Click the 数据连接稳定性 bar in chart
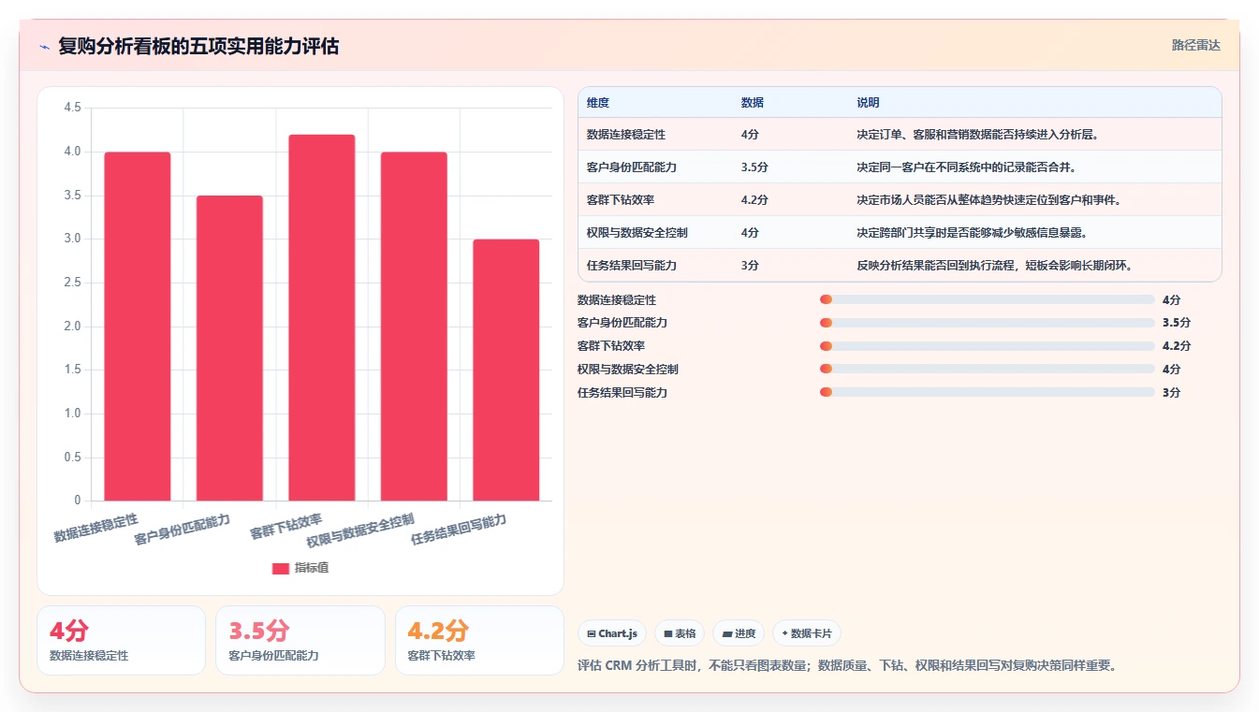This screenshot has width=1259, height=712. [x=138, y=326]
